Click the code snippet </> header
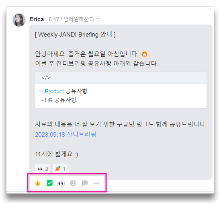 (x=121, y=78)
